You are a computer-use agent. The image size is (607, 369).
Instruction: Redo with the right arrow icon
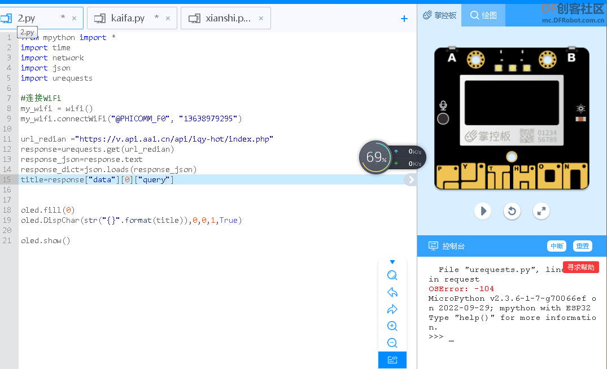(392, 309)
